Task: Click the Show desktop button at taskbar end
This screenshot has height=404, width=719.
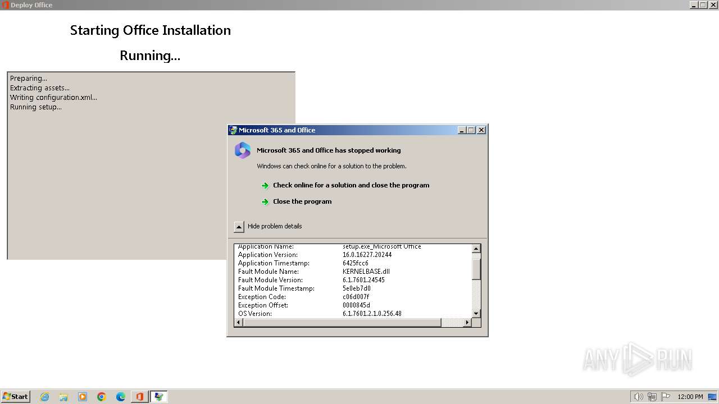Action: point(713,397)
